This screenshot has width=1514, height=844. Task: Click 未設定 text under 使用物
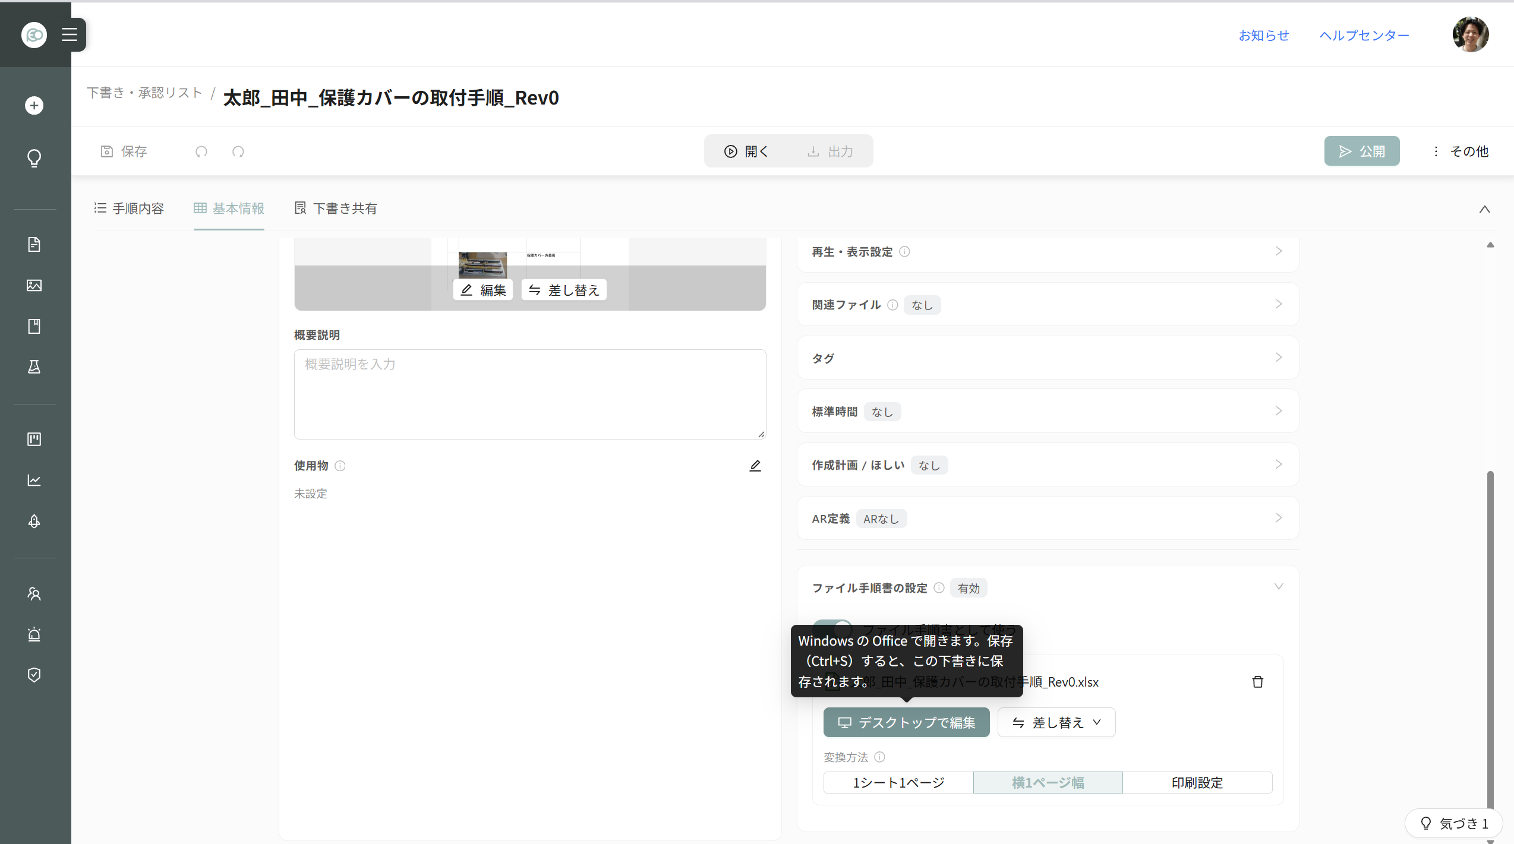310,494
